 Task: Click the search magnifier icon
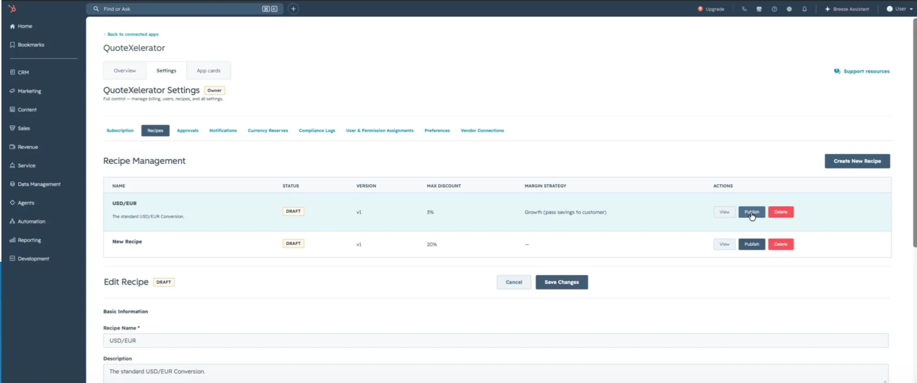click(x=96, y=9)
